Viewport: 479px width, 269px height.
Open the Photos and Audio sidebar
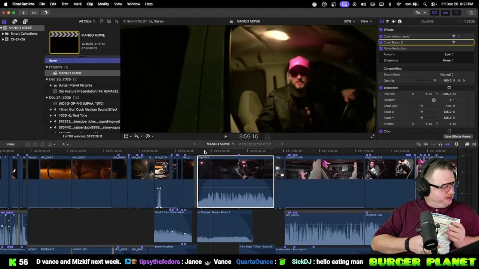15,21
